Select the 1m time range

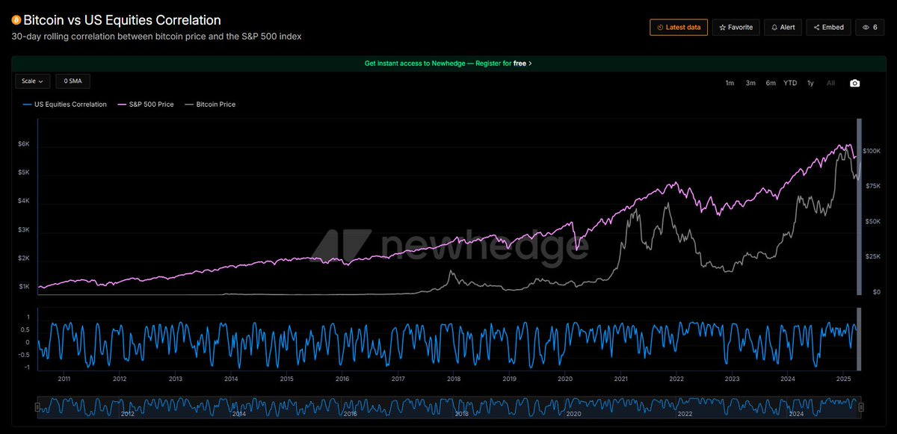pyautogui.click(x=730, y=83)
